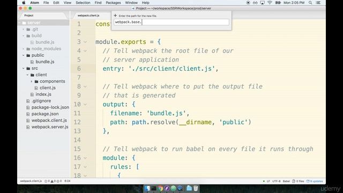Open package.json file
343x193 pixels.
[45, 114]
